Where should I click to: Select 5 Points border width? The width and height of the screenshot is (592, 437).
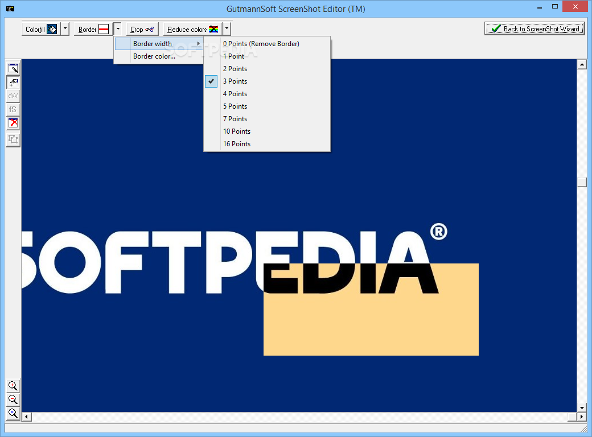[267, 106]
